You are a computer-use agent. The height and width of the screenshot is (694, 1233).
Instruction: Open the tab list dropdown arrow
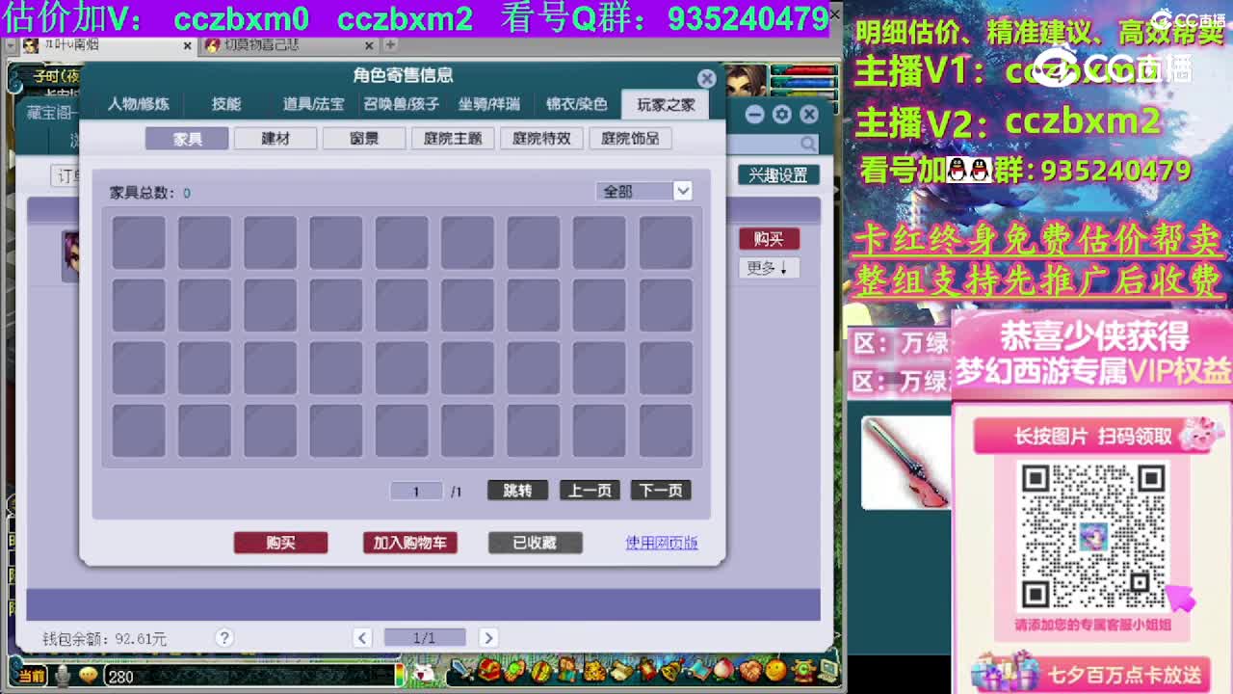coord(9,45)
